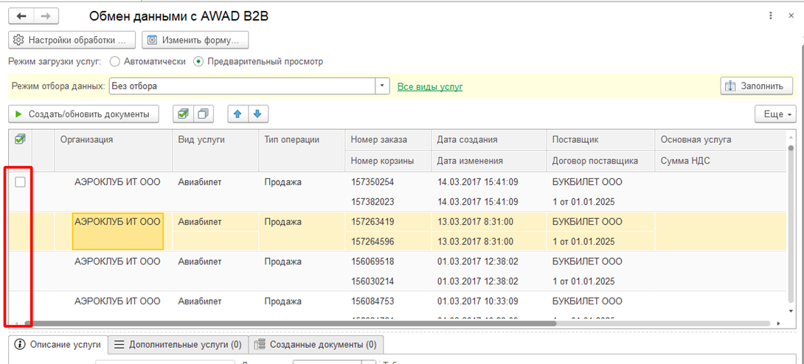
Task: Tick the checkbox in first table row
Action: click(21, 182)
